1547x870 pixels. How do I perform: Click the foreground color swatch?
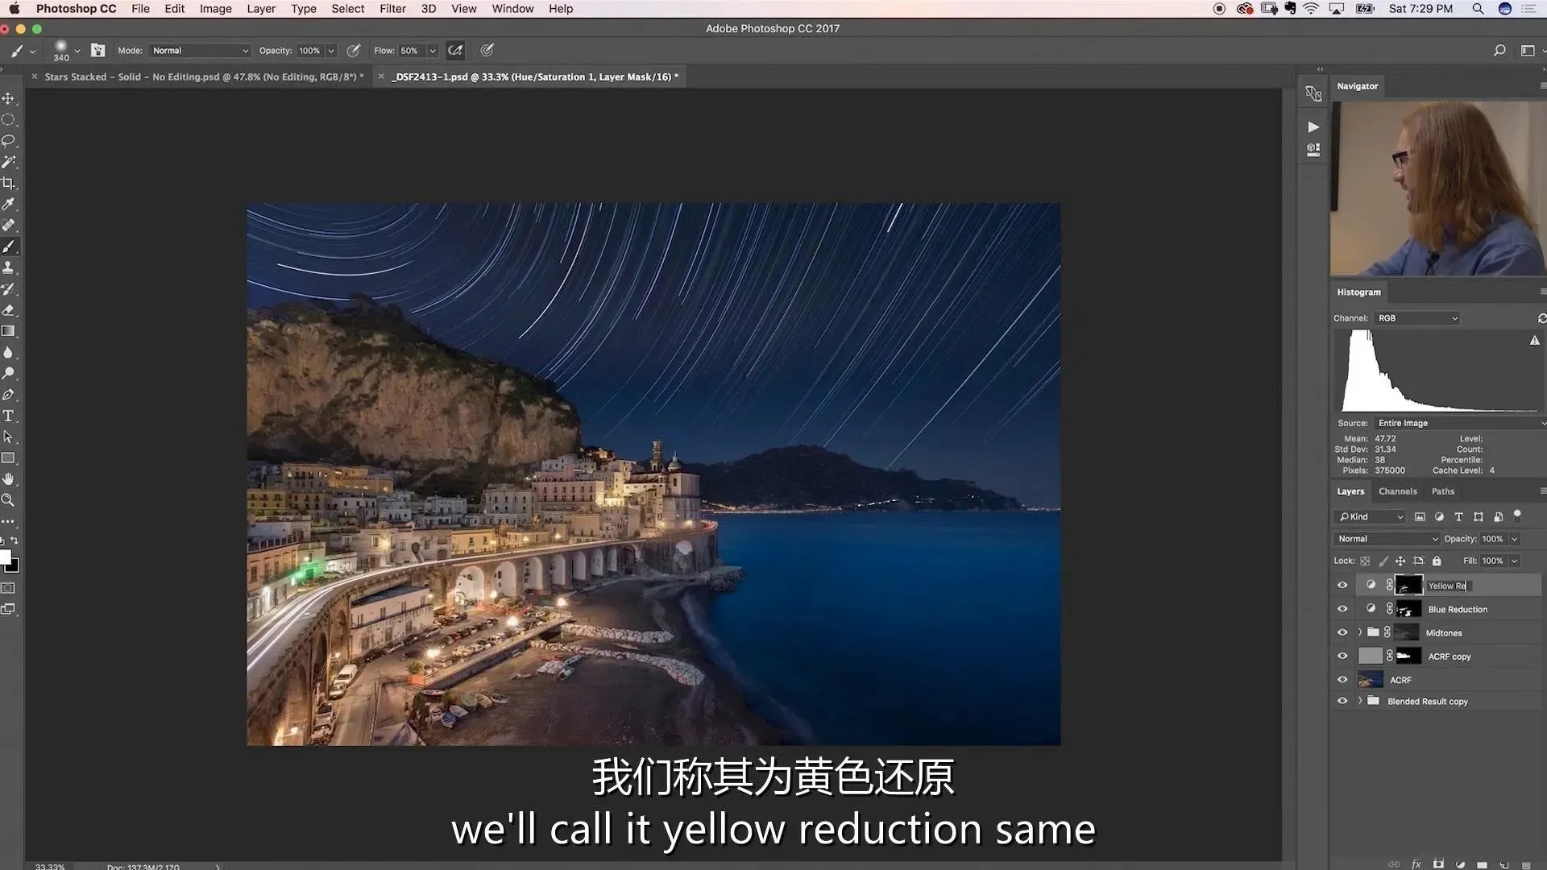[4, 557]
